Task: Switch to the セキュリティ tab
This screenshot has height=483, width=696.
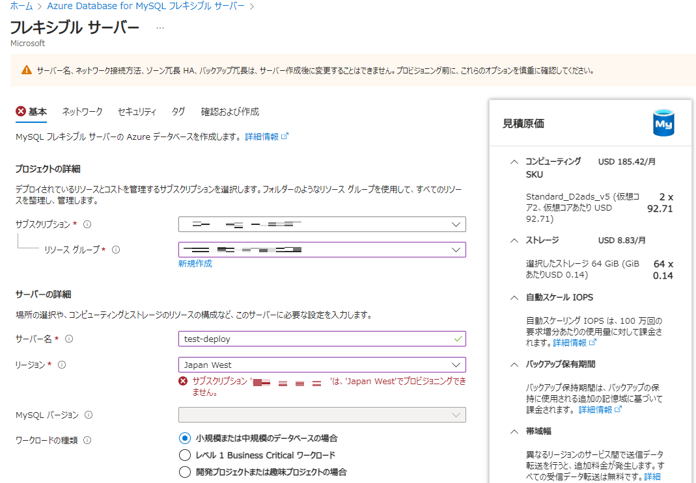Action: click(137, 112)
